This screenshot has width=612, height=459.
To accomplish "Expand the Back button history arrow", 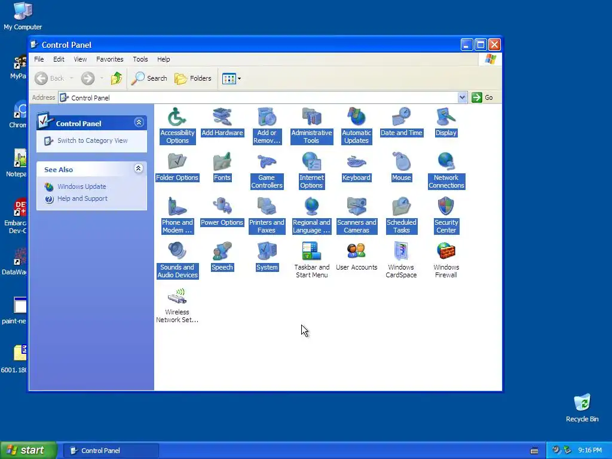I will point(72,78).
